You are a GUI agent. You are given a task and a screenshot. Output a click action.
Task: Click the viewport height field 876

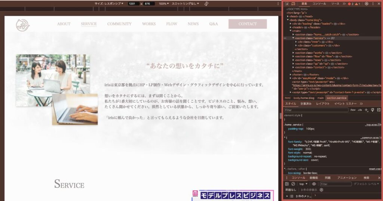pyautogui.click(x=149, y=4)
